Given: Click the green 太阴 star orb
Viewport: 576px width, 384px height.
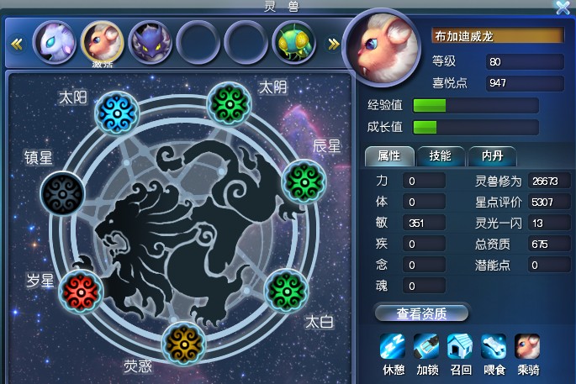Looking at the screenshot, I should tap(230, 104).
